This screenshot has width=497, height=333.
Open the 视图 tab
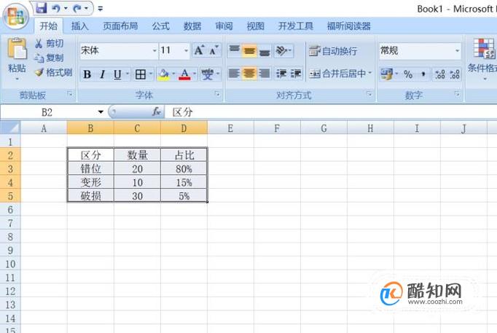256,26
